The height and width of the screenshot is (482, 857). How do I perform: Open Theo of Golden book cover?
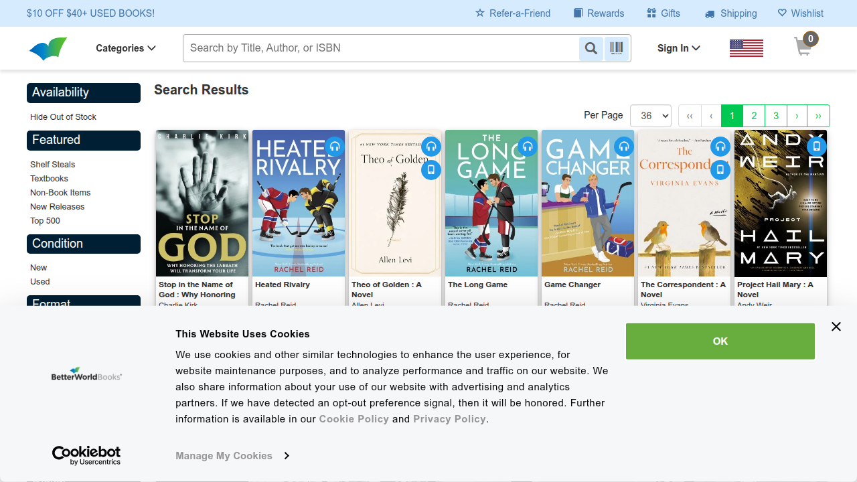pos(395,204)
